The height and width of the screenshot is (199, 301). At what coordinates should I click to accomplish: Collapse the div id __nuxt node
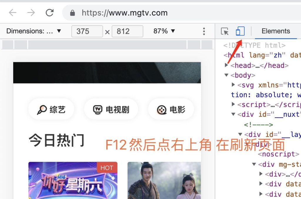233,114
